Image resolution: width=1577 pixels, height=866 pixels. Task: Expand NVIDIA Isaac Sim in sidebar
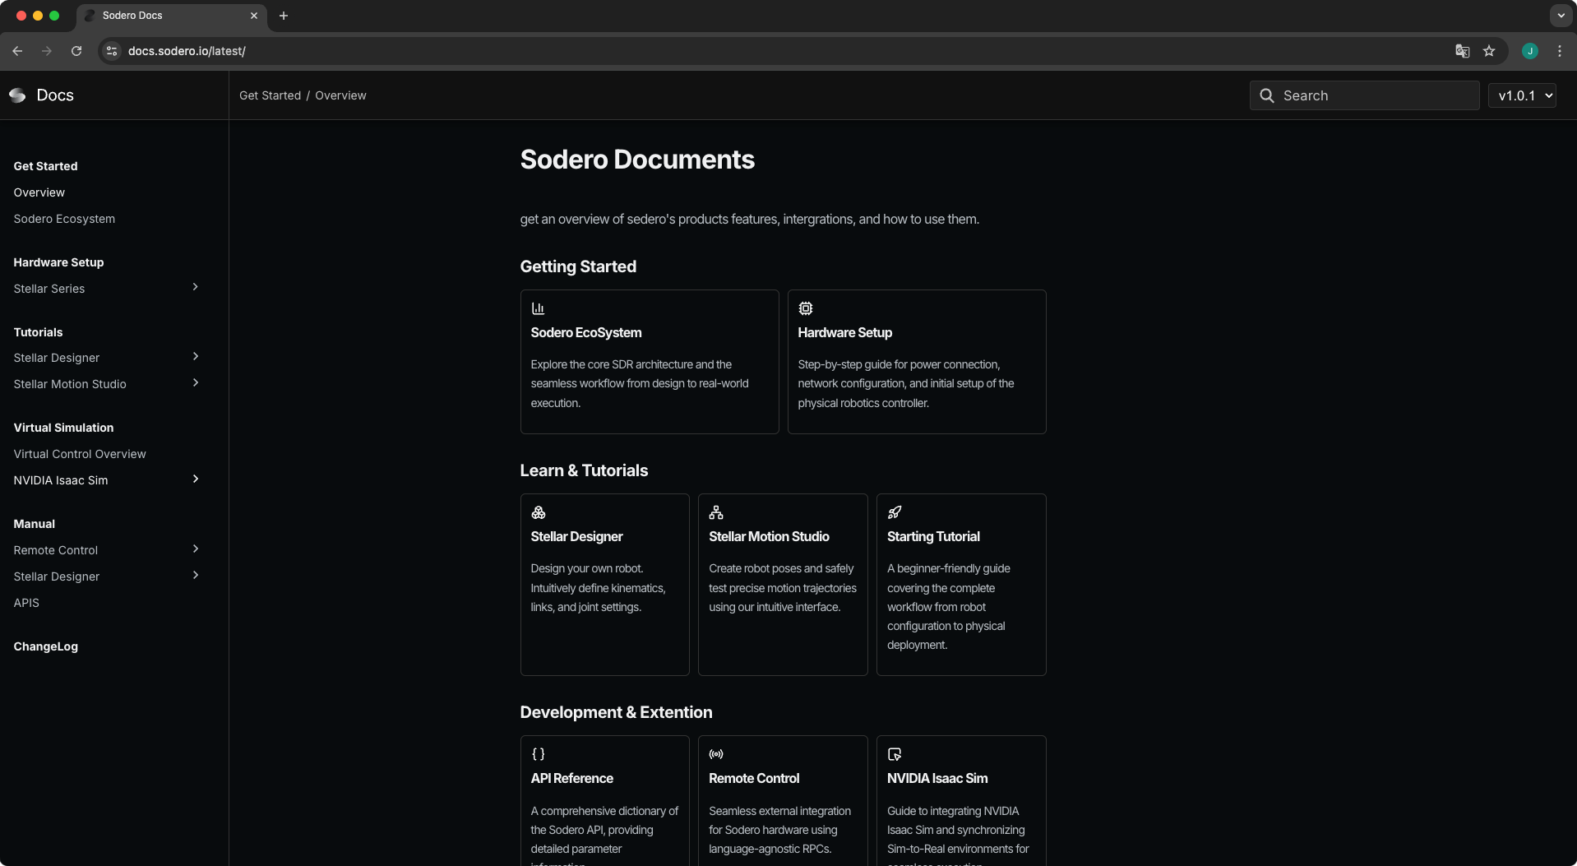(196, 479)
